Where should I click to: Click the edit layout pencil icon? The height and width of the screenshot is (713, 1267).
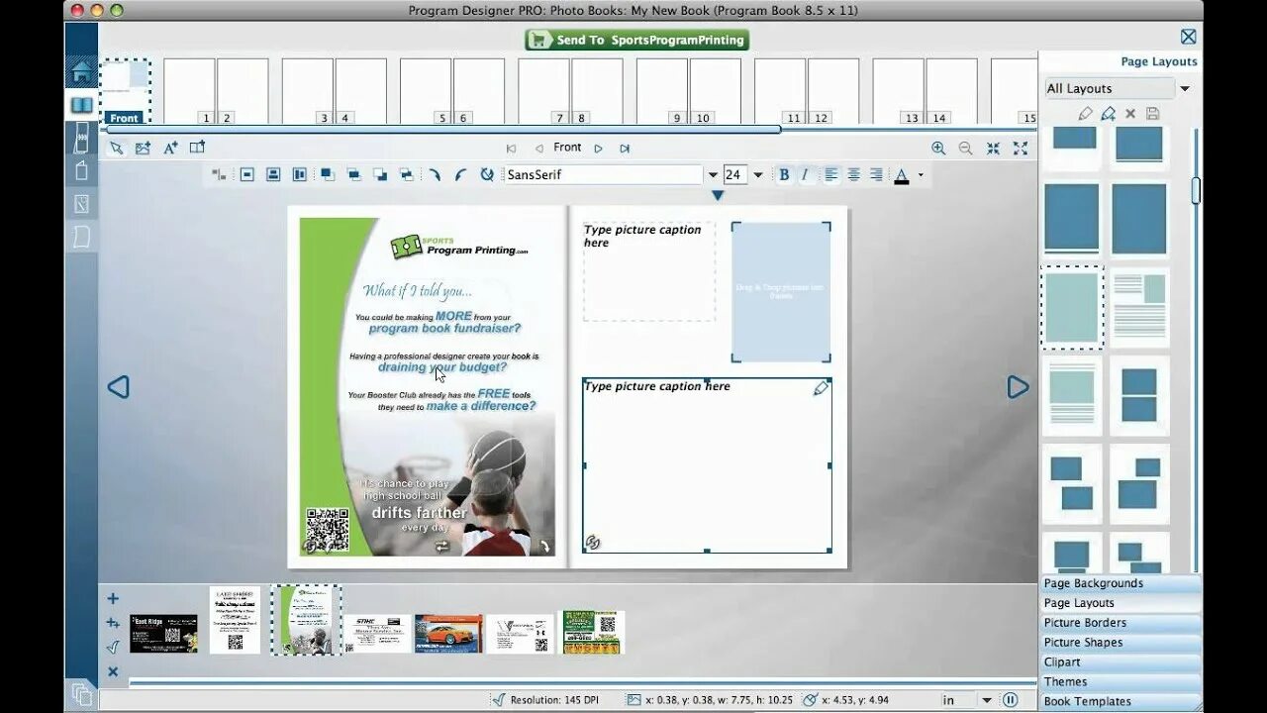(1085, 114)
